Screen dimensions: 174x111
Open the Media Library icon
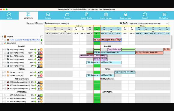(164, 15)
